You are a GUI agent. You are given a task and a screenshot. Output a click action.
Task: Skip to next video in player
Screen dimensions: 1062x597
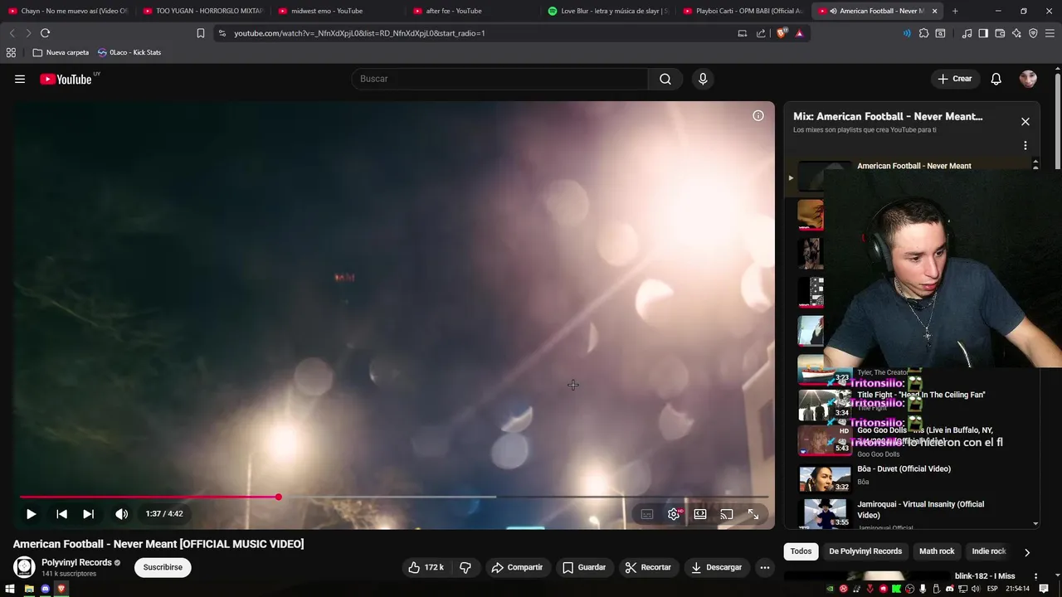88,514
